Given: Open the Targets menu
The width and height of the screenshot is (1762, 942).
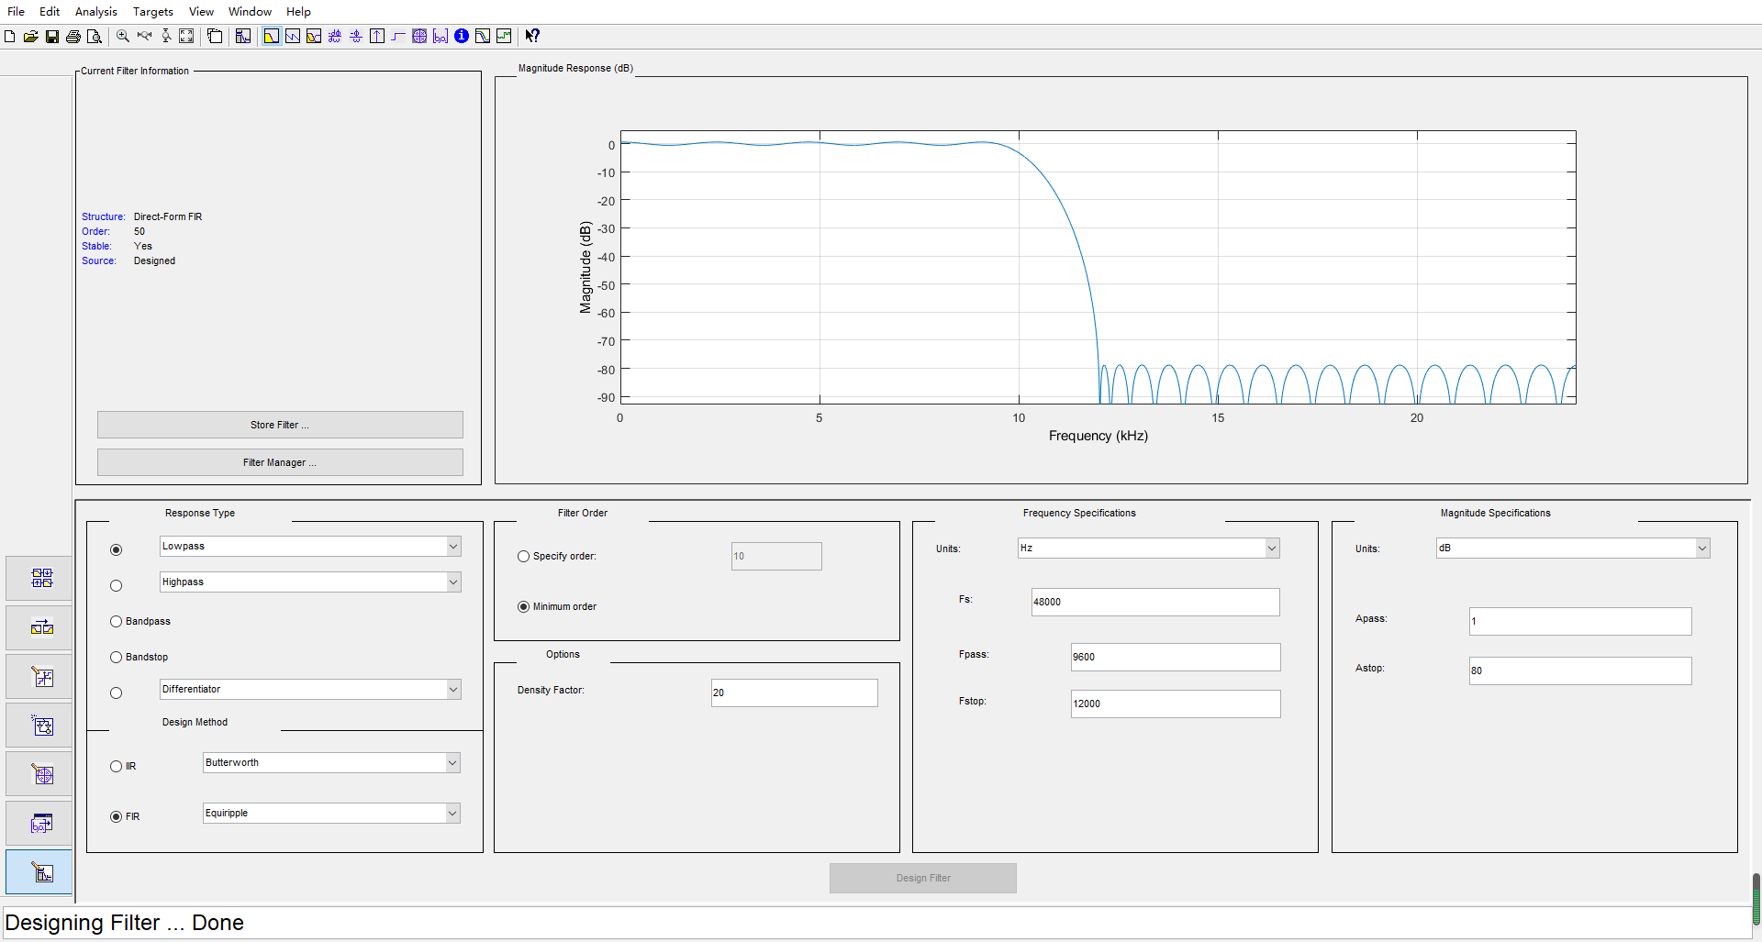Looking at the screenshot, I should 152,11.
